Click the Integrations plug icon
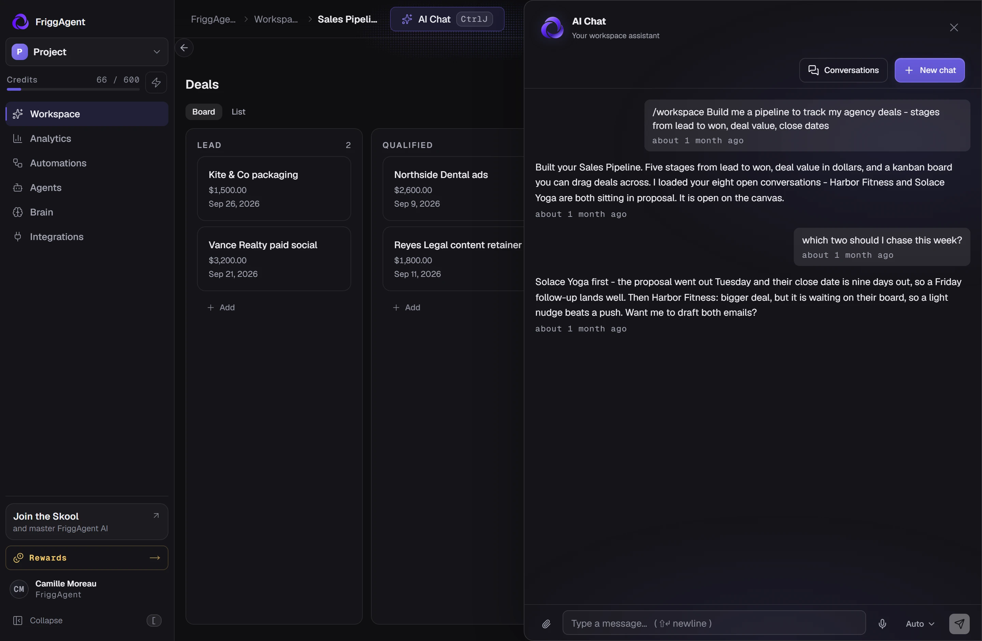The image size is (982, 641). pos(17,237)
